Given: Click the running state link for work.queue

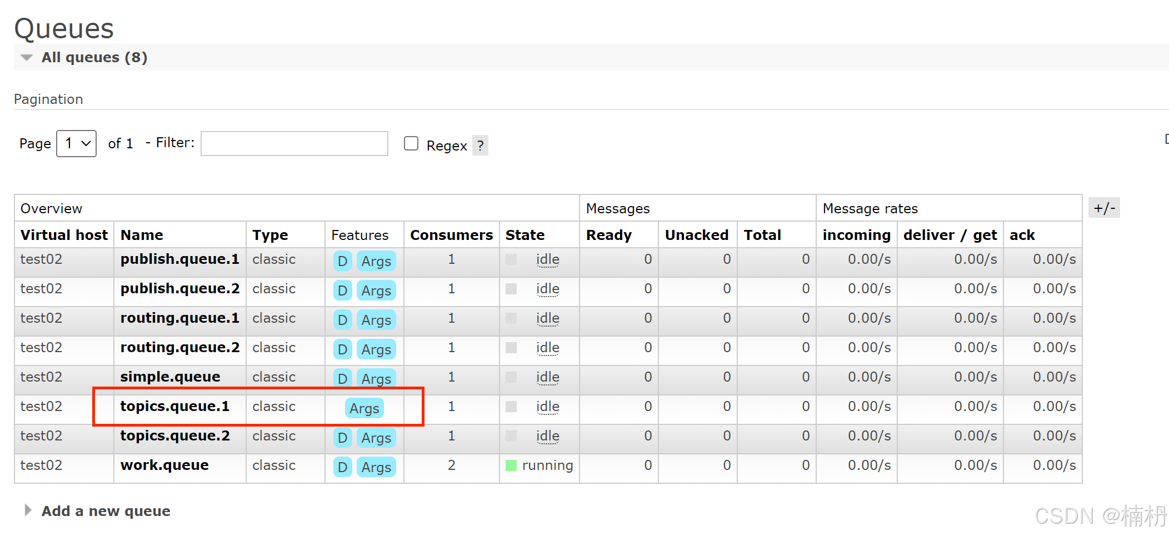Looking at the screenshot, I should tap(547, 465).
